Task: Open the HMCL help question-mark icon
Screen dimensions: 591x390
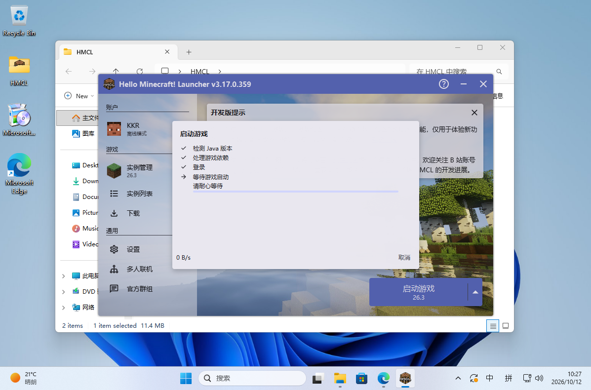Action: (x=444, y=84)
